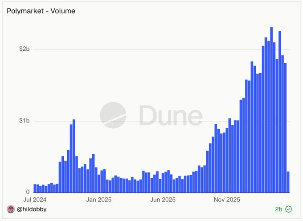Click the Polymarket - Volume chart title

tap(41, 11)
